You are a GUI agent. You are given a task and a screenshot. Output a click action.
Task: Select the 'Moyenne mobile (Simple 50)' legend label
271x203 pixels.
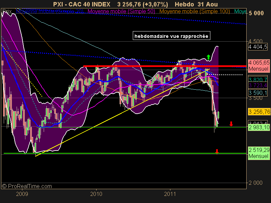click(x=122, y=12)
